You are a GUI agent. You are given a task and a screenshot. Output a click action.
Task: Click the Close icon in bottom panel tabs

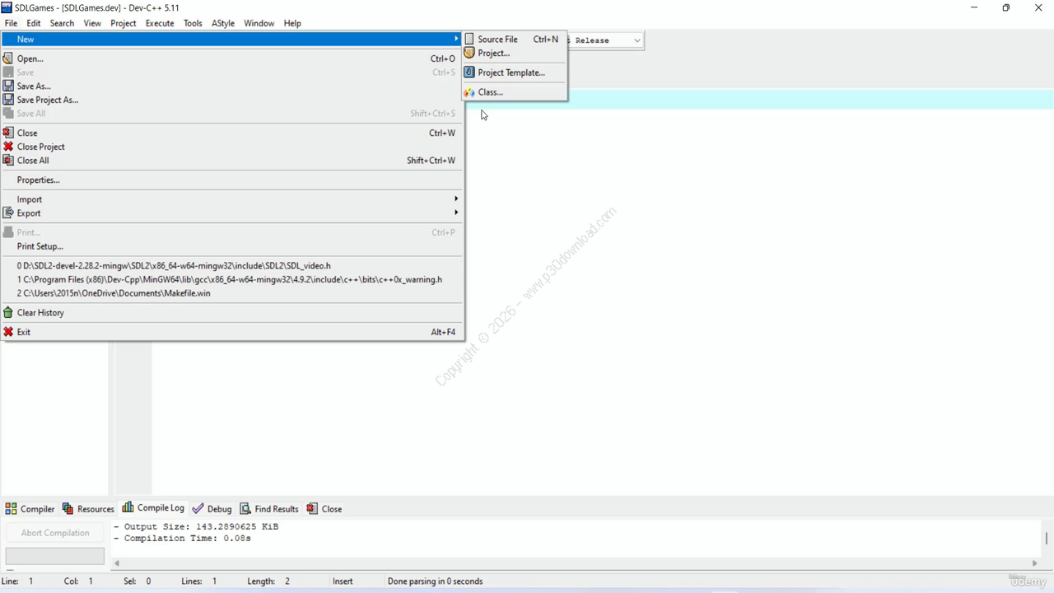312,508
